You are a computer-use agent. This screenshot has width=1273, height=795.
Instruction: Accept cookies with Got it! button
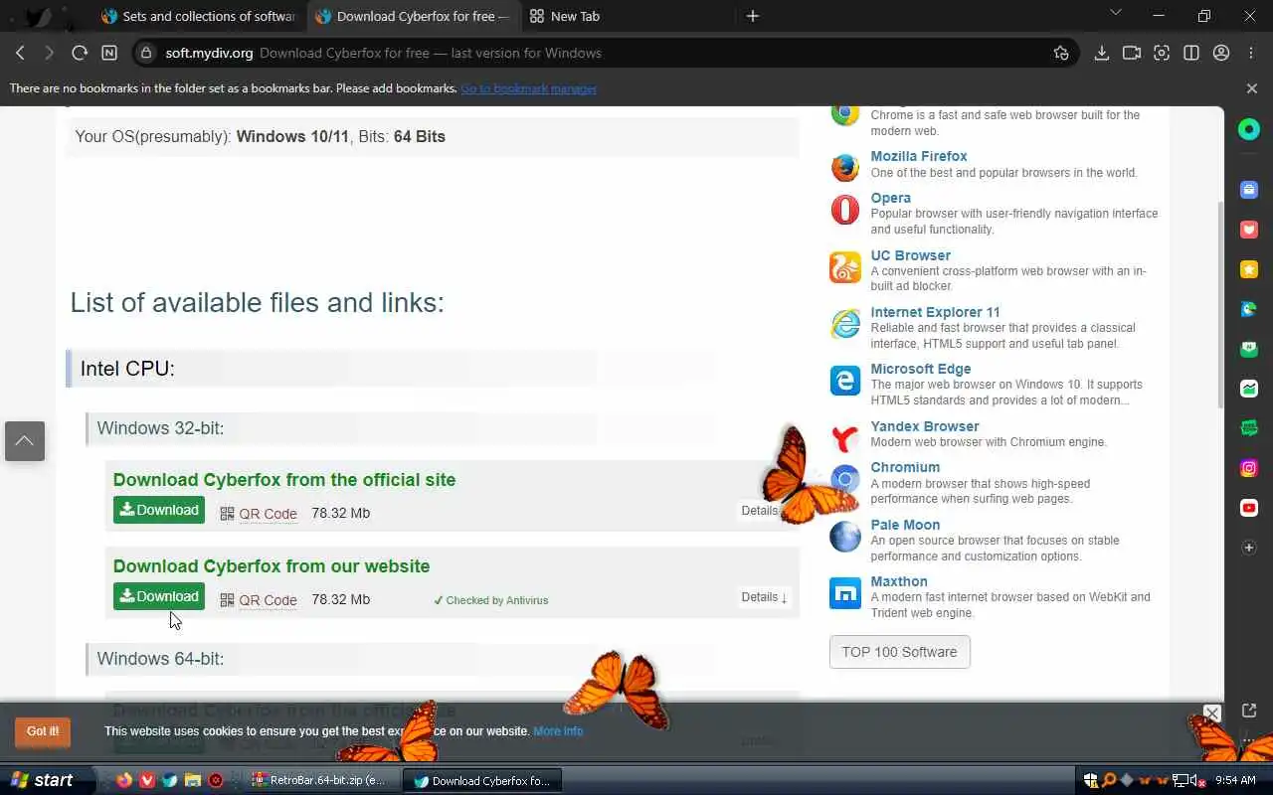pos(43,731)
